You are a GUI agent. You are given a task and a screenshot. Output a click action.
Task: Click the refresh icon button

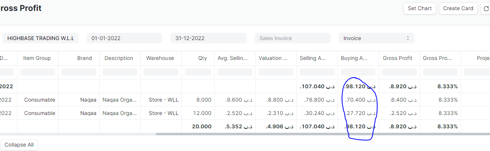(x=486, y=9)
